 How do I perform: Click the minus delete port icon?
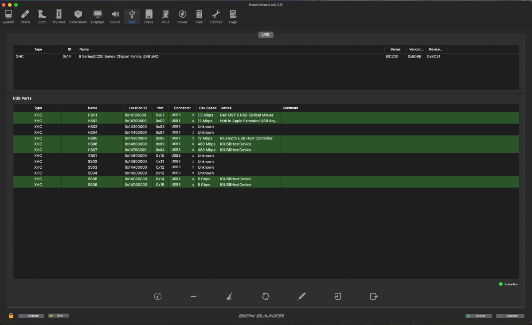point(193,296)
